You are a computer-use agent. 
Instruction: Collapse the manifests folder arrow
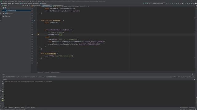pos(4,9)
